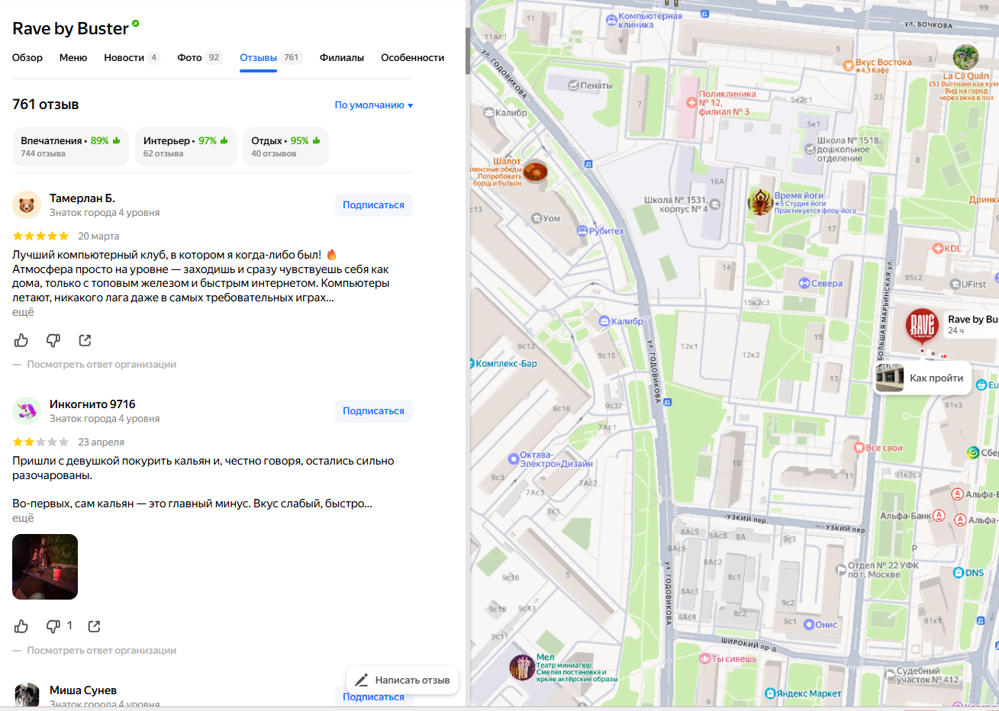Click the Rave by Buster map pin

[922, 324]
